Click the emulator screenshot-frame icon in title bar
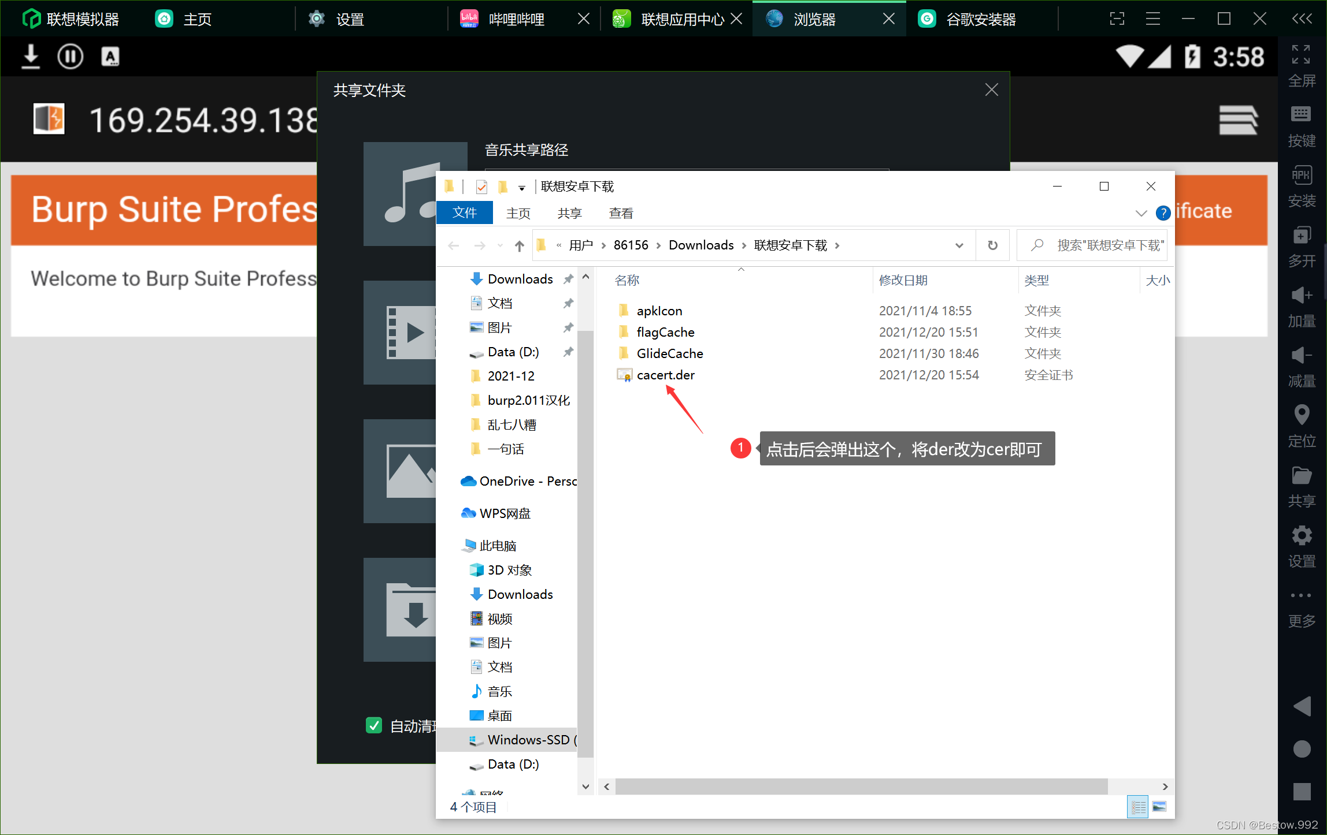 click(1117, 19)
